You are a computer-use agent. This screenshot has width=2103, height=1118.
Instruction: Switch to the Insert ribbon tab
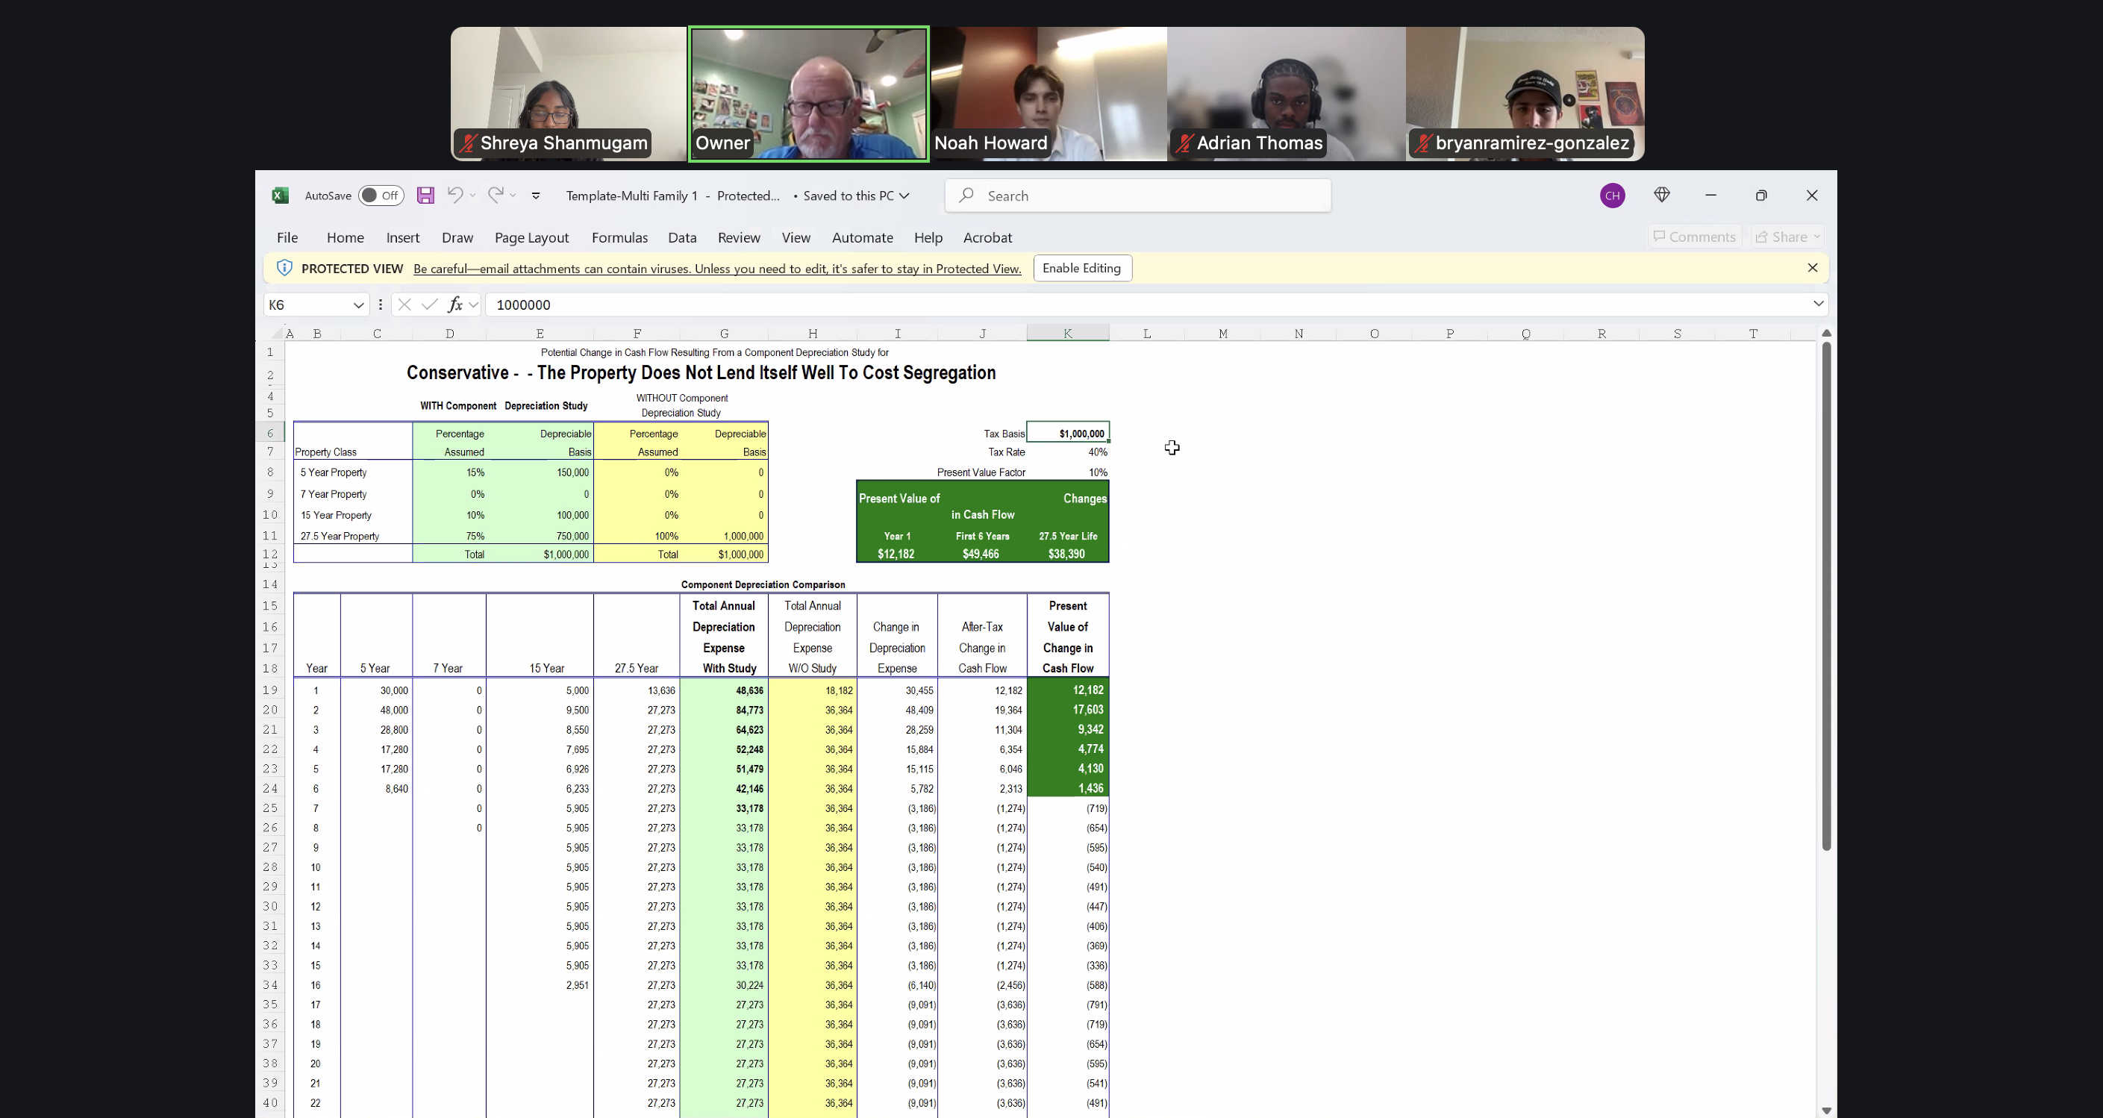pyautogui.click(x=402, y=237)
